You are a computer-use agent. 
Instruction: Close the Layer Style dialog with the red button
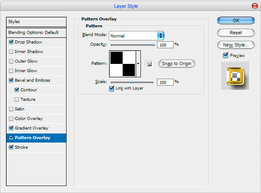pos(254,6)
